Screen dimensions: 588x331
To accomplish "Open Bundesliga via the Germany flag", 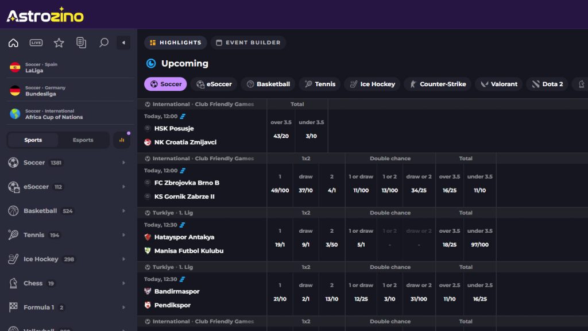I will pyautogui.click(x=15, y=90).
